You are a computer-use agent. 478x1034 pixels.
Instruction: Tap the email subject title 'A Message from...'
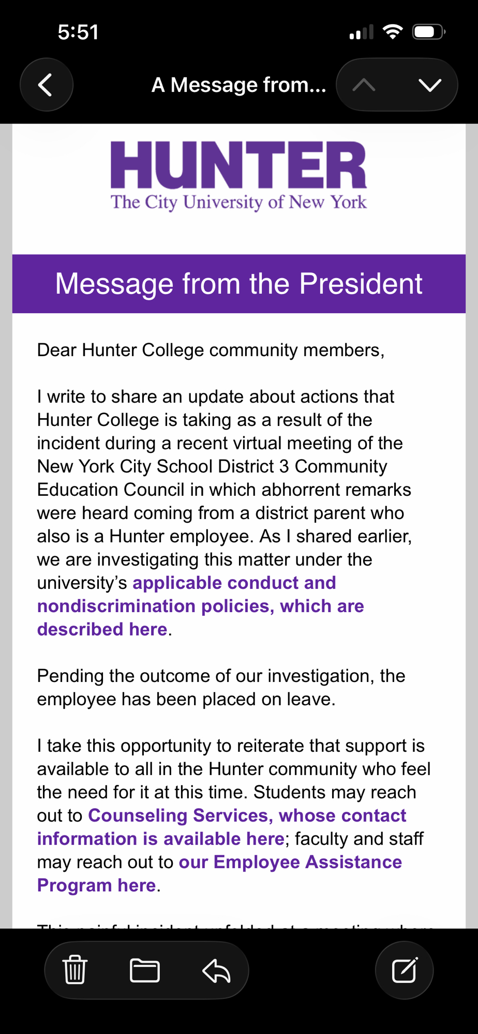pyautogui.click(x=238, y=85)
